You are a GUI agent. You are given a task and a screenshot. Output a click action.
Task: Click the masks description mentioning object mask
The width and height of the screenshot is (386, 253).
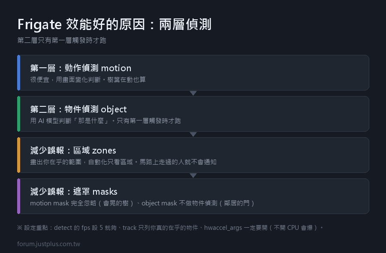coord(142,203)
